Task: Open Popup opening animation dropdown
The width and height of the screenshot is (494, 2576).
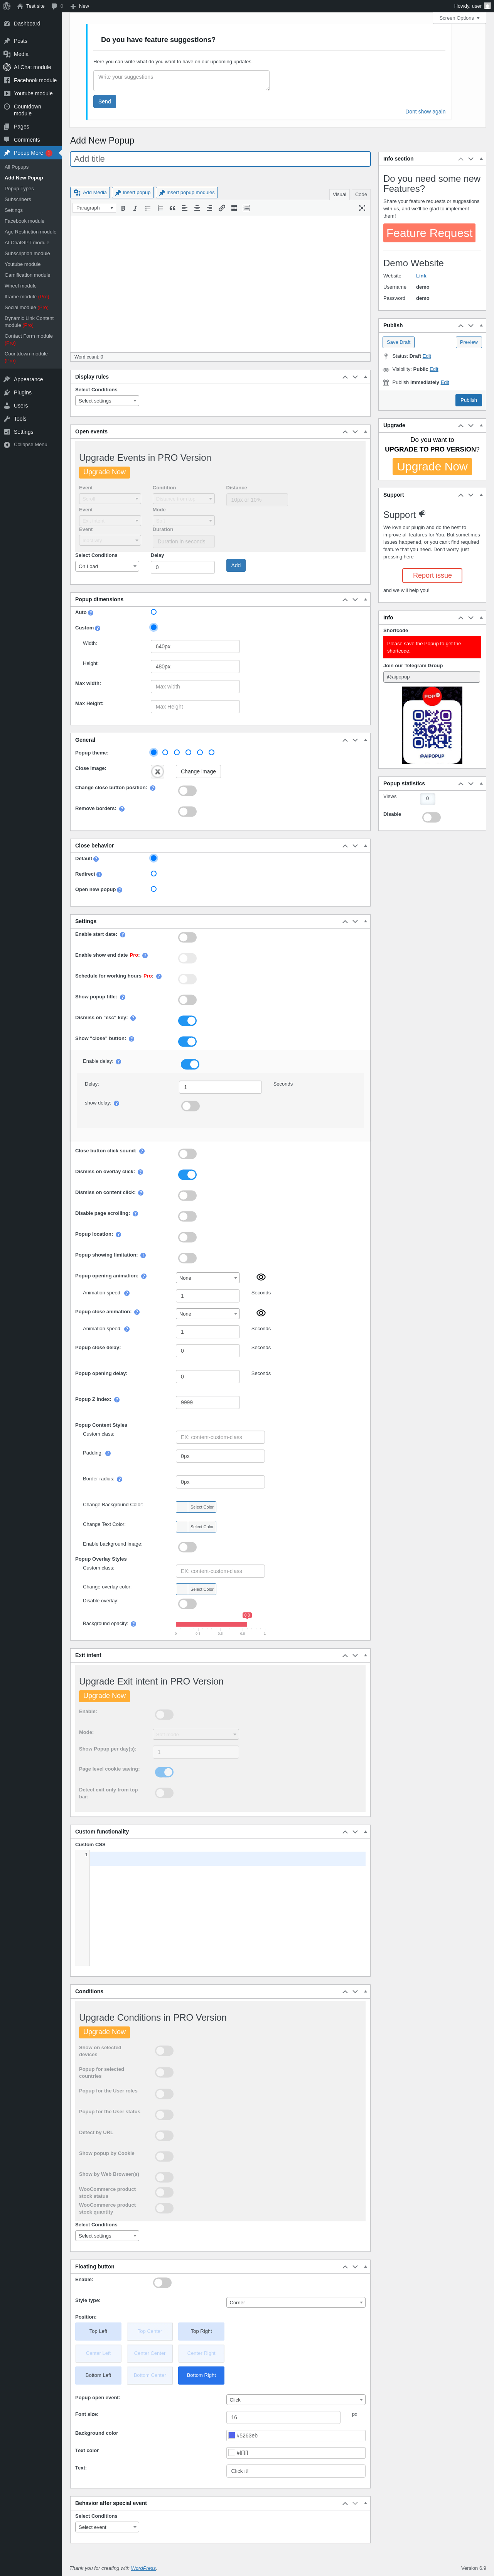Action: (x=208, y=1278)
